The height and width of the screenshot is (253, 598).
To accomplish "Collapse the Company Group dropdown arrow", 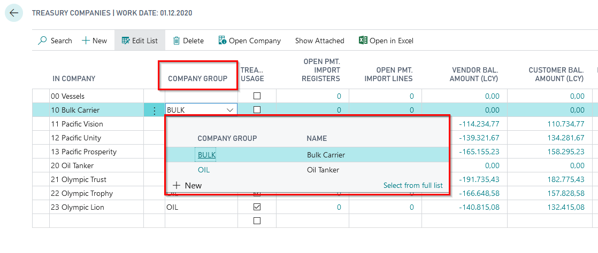I will pyautogui.click(x=230, y=110).
